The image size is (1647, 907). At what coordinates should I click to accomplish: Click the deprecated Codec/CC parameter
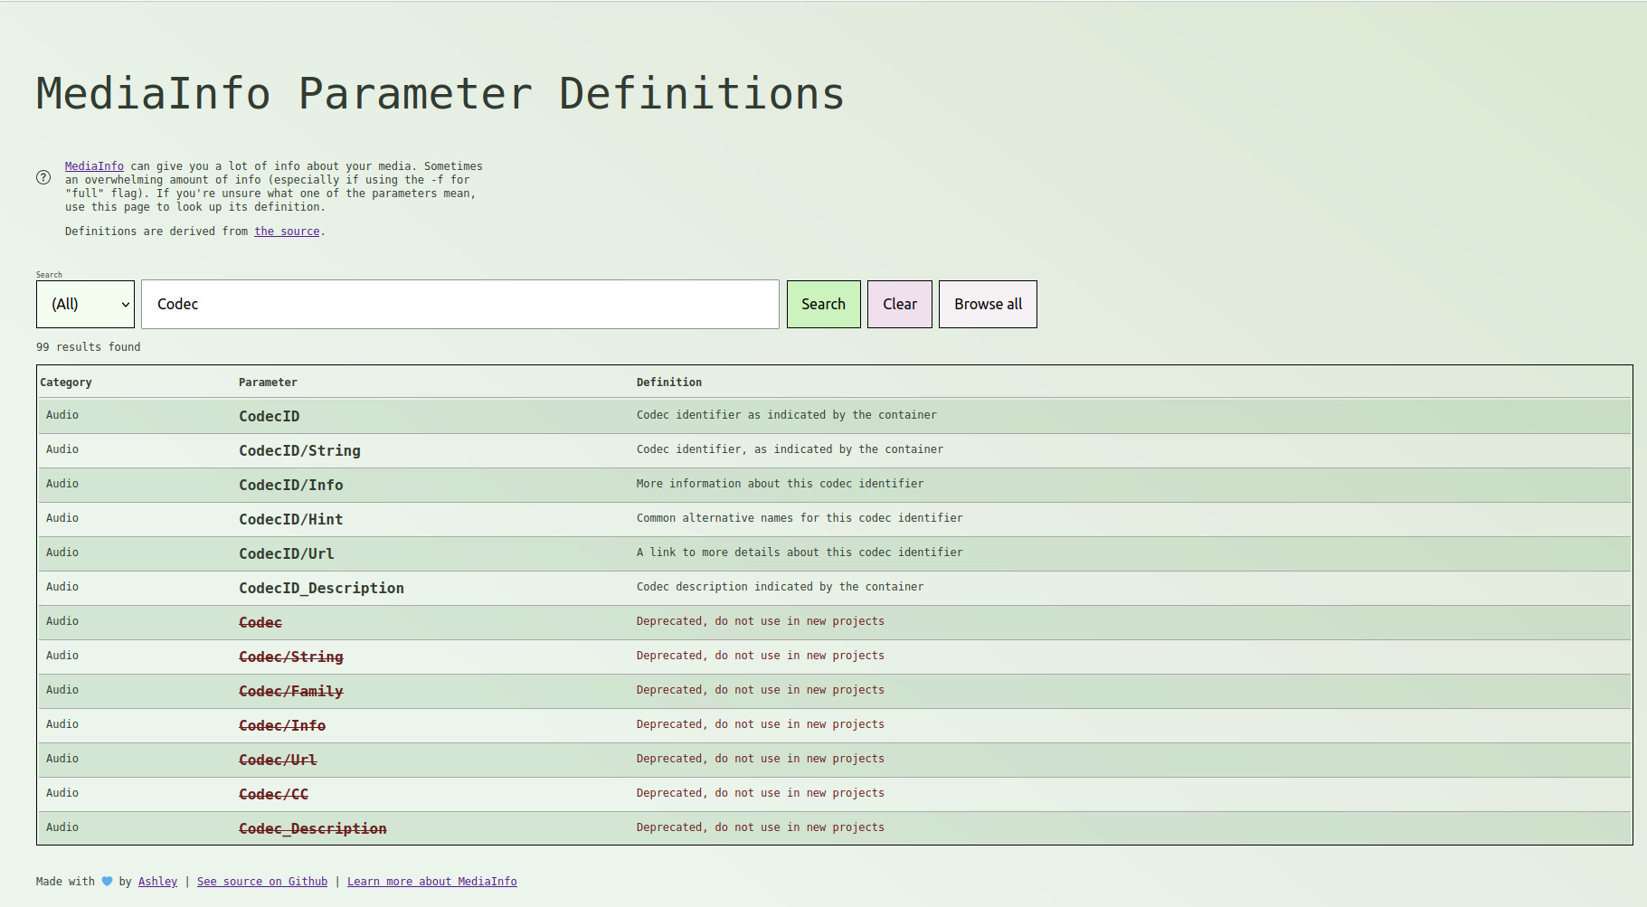coord(273,794)
